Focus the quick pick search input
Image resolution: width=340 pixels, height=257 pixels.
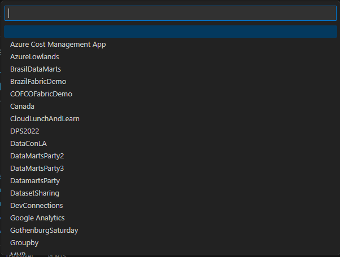[171, 14]
